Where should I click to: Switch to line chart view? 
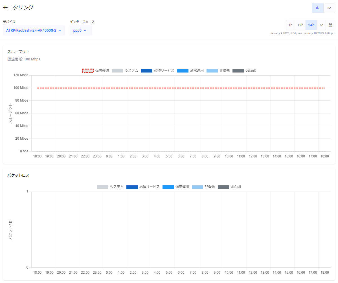click(x=329, y=8)
